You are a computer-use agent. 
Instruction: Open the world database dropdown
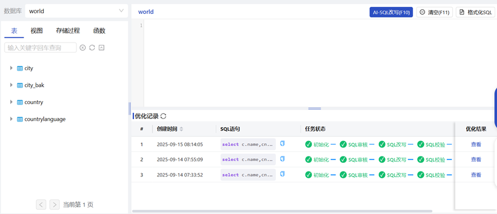pyautogui.click(x=76, y=11)
